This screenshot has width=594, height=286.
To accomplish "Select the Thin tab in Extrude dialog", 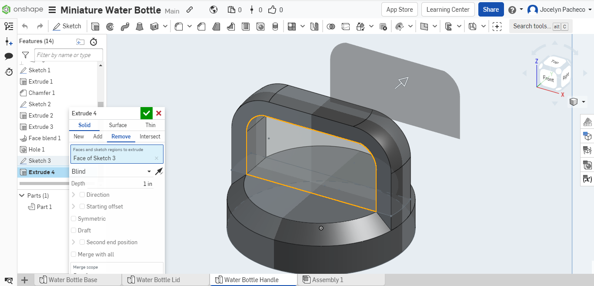I will (150, 125).
